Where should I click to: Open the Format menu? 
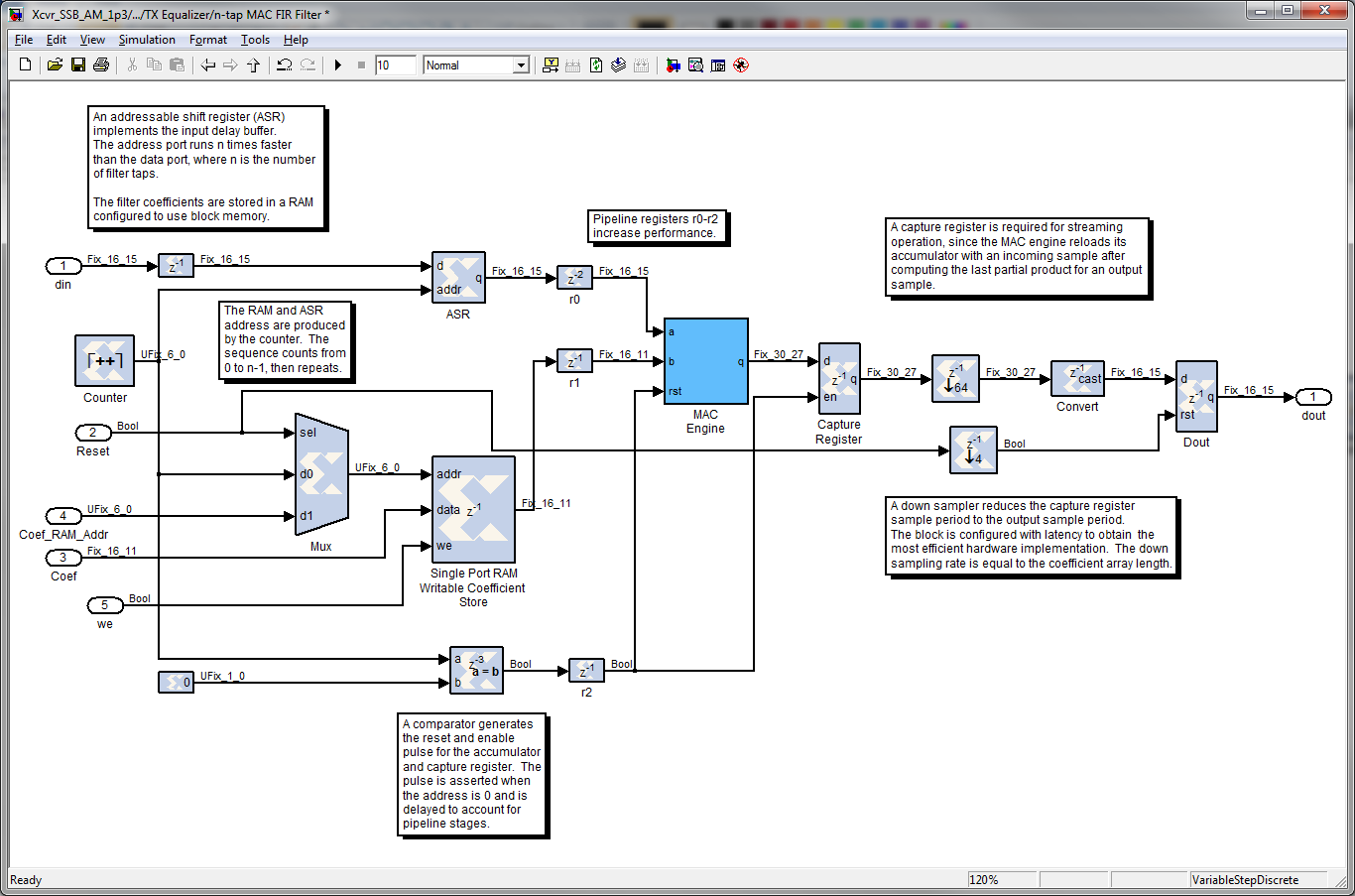click(x=208, y=40)
